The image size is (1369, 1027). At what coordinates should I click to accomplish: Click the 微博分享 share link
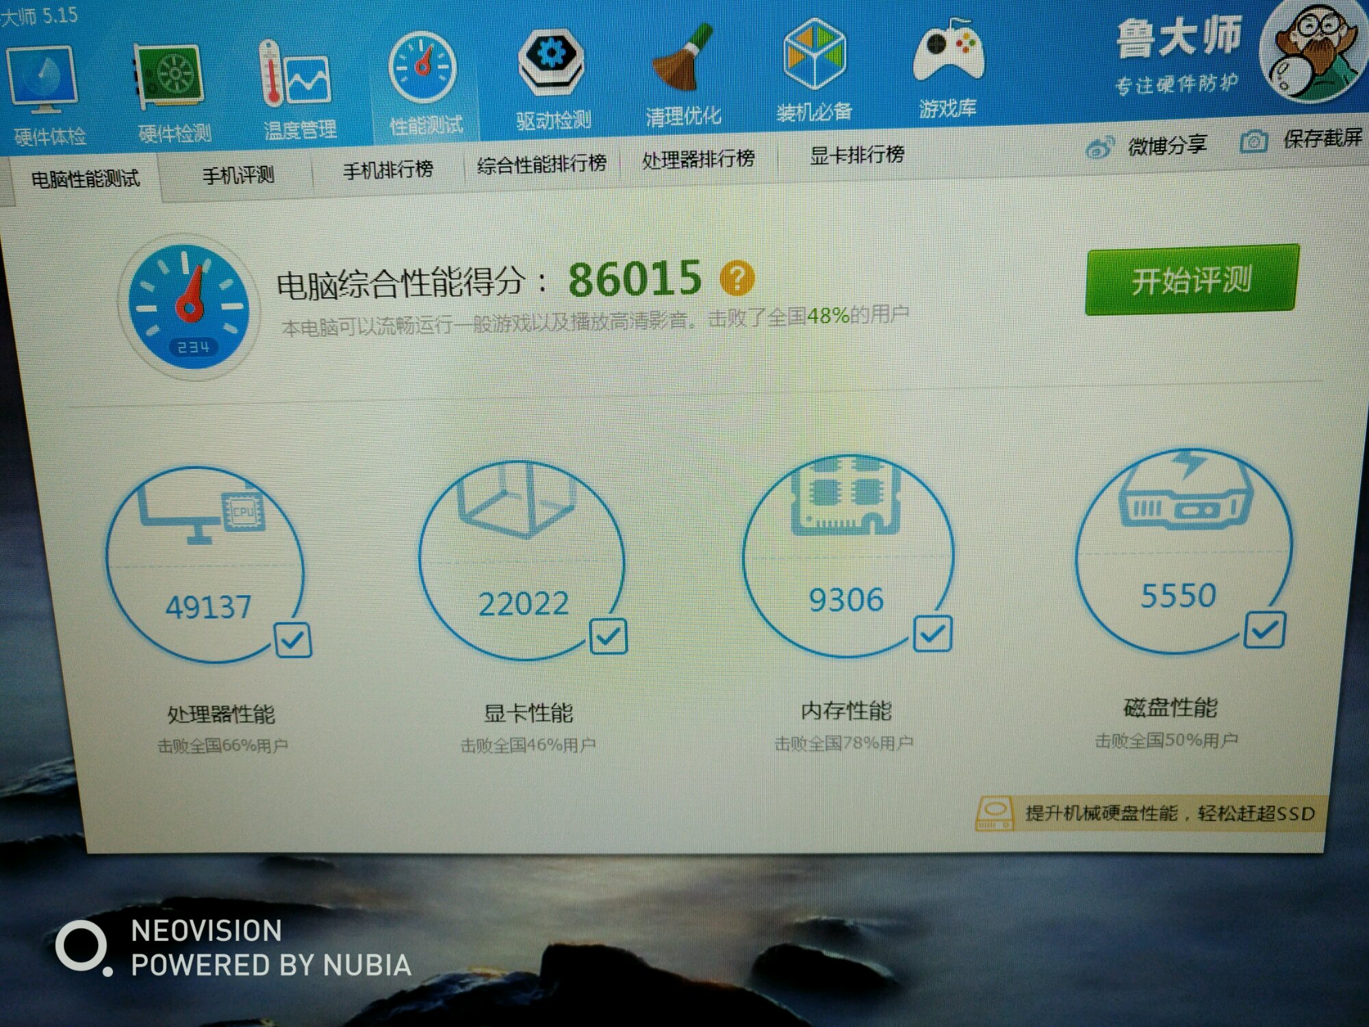click(x=1167, y=145)
